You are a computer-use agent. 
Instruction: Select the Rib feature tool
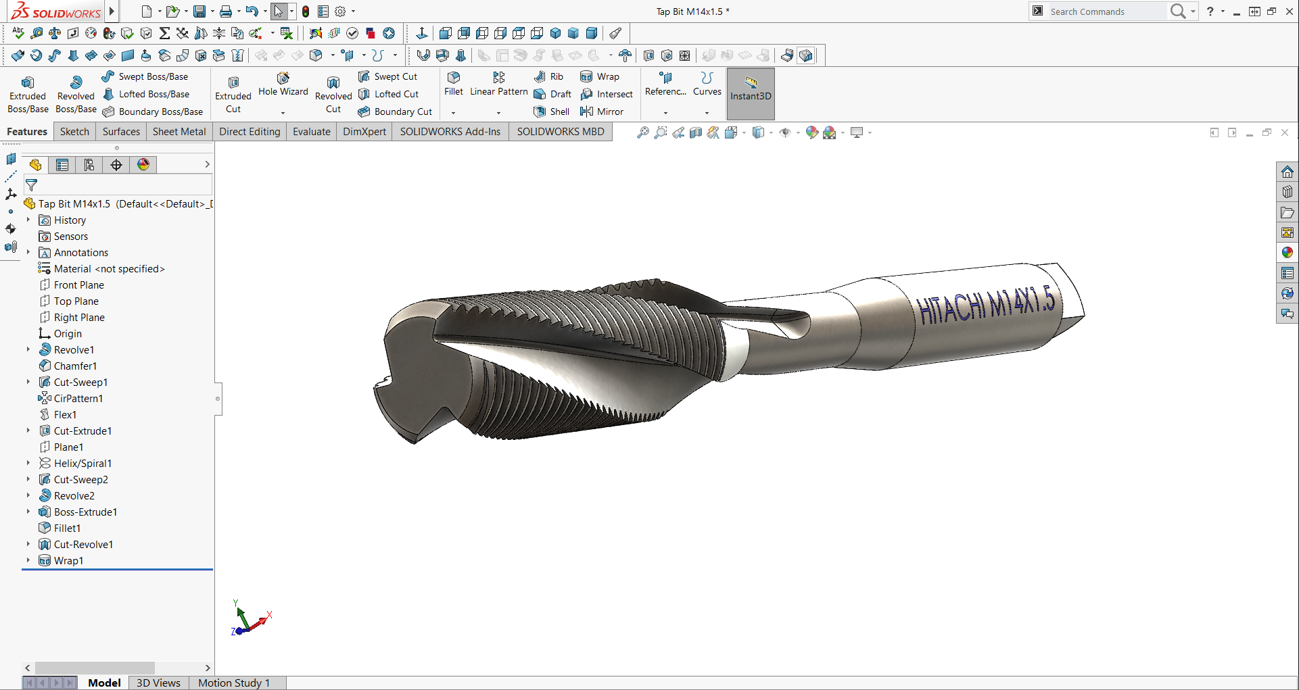[x=549, y=76]
